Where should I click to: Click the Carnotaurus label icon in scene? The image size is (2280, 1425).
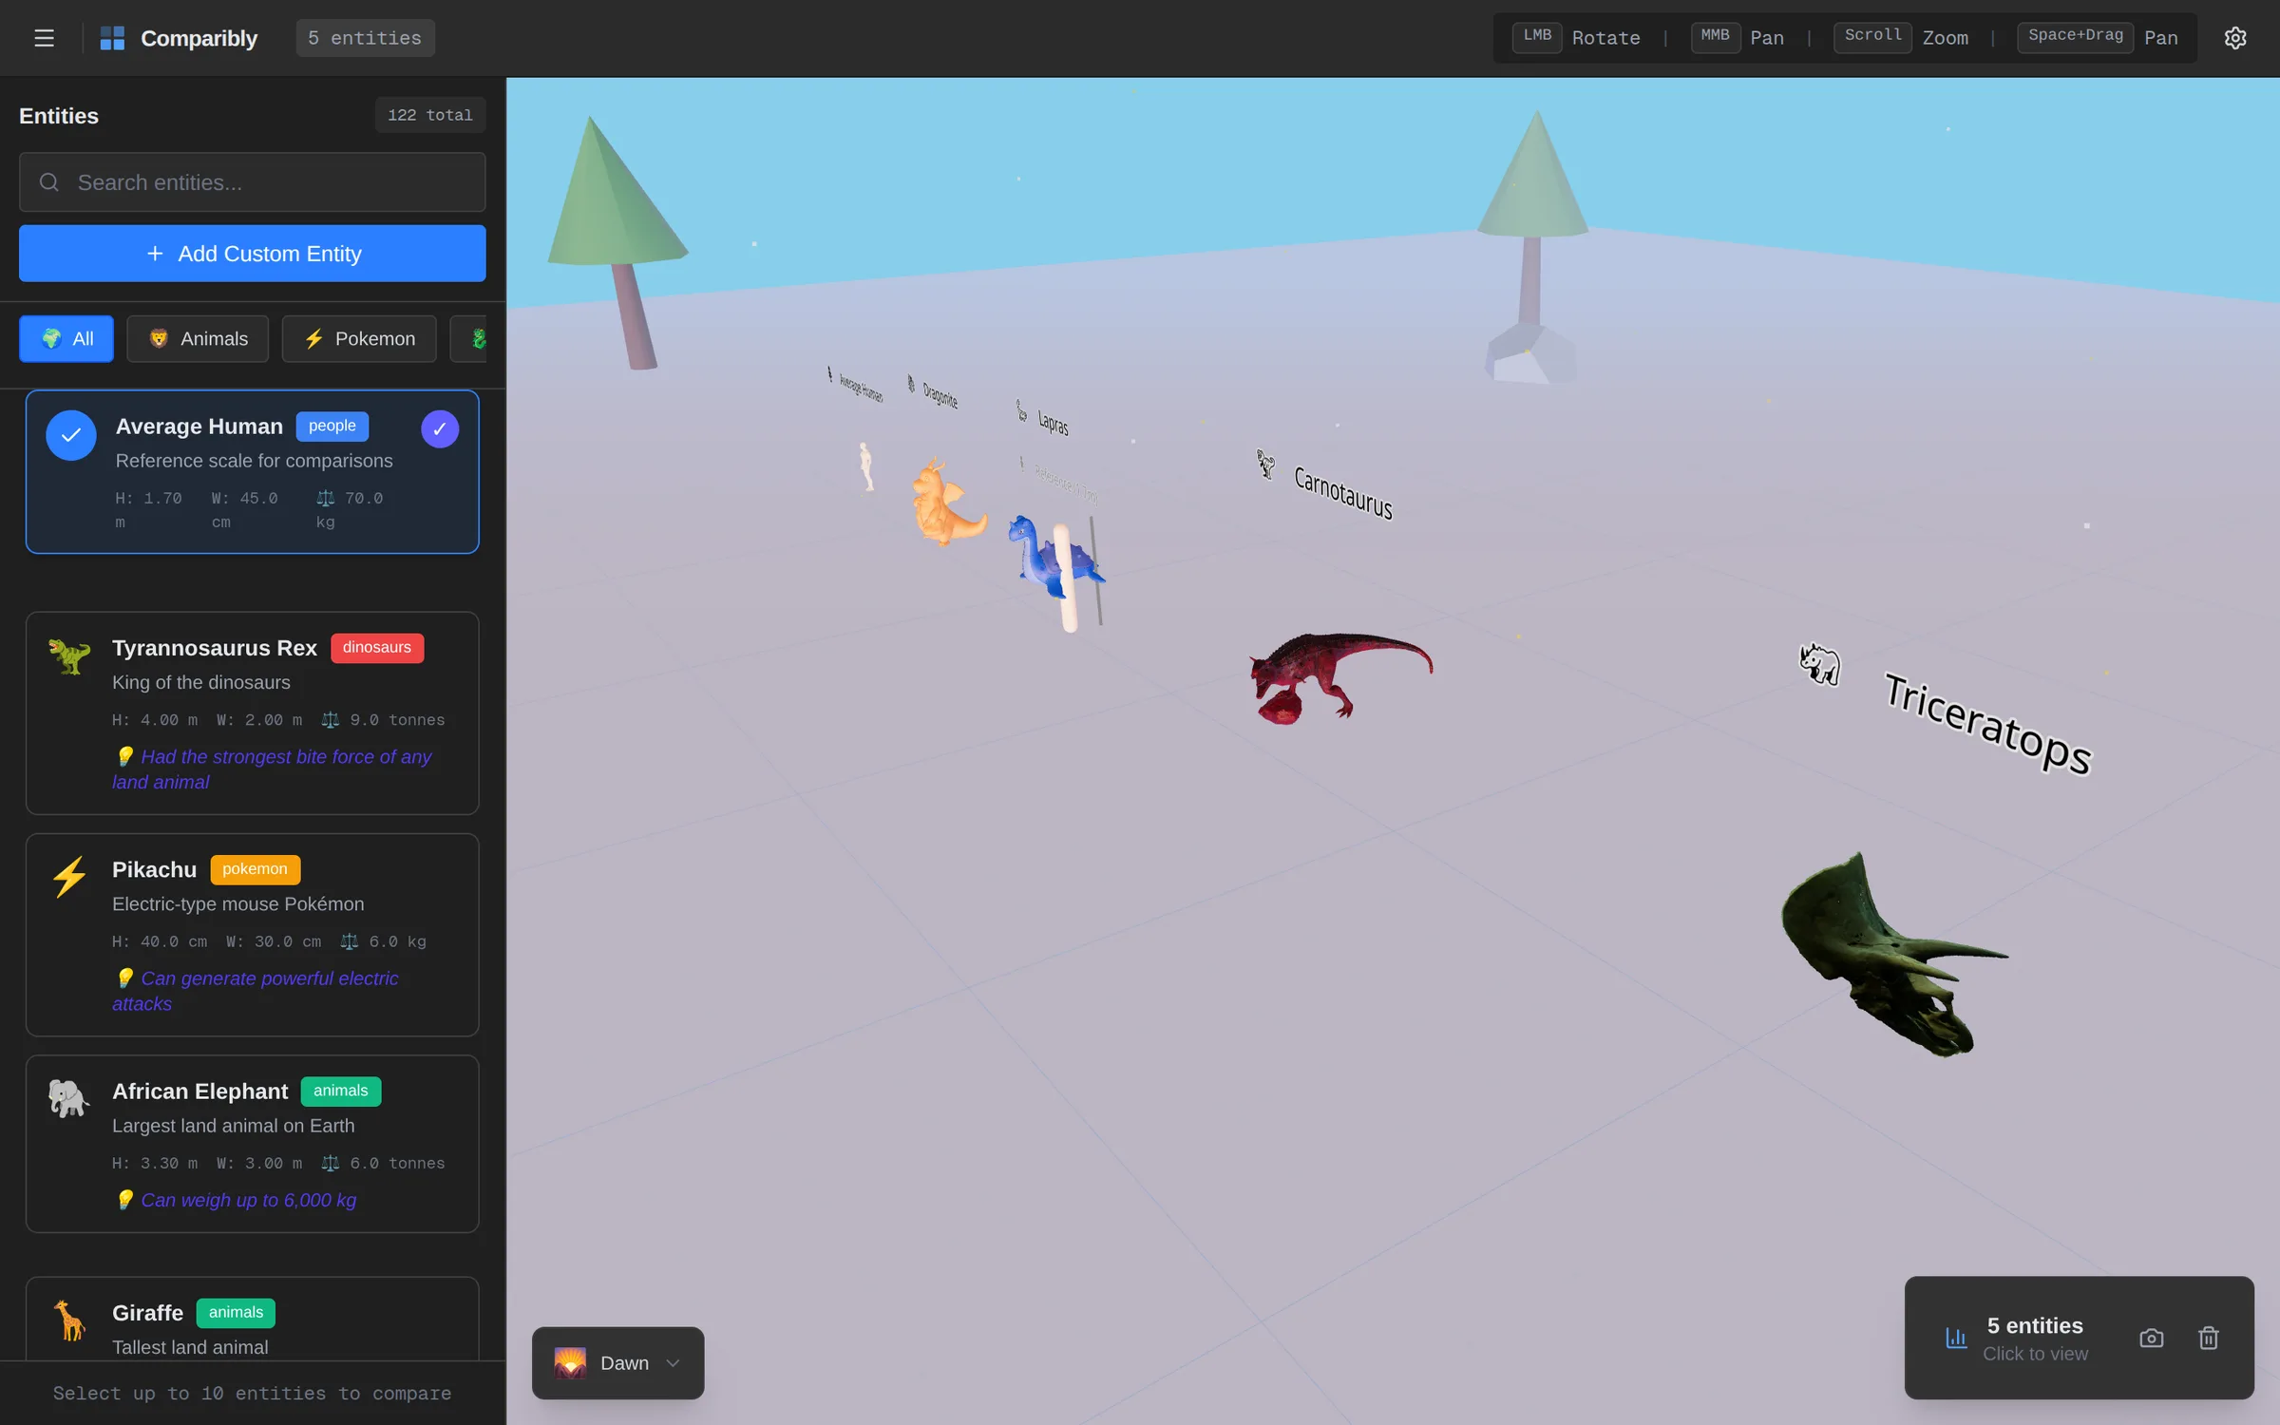(1266, 464)
